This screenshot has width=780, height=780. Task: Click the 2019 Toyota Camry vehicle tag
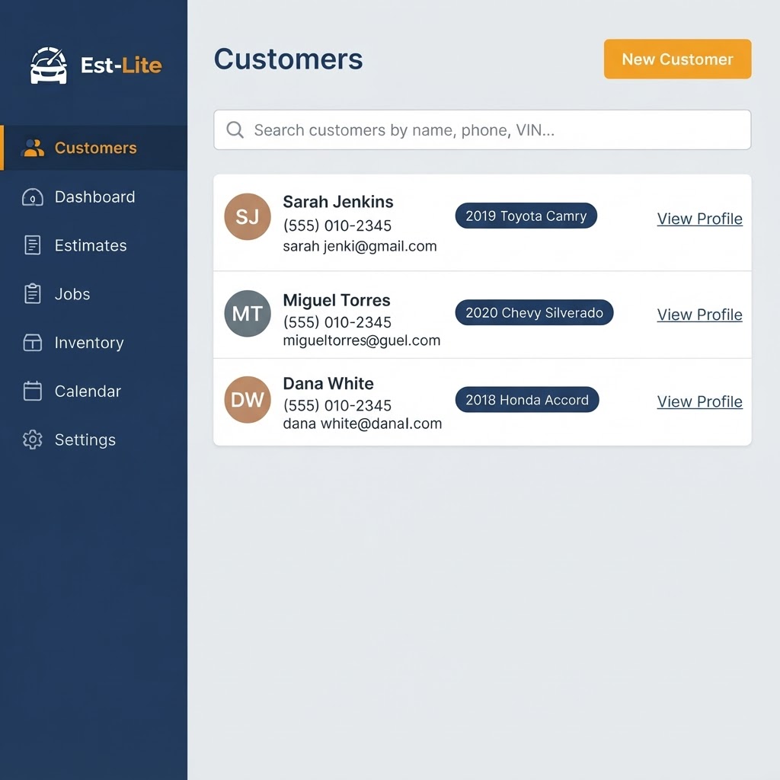(x=526, y=216)
